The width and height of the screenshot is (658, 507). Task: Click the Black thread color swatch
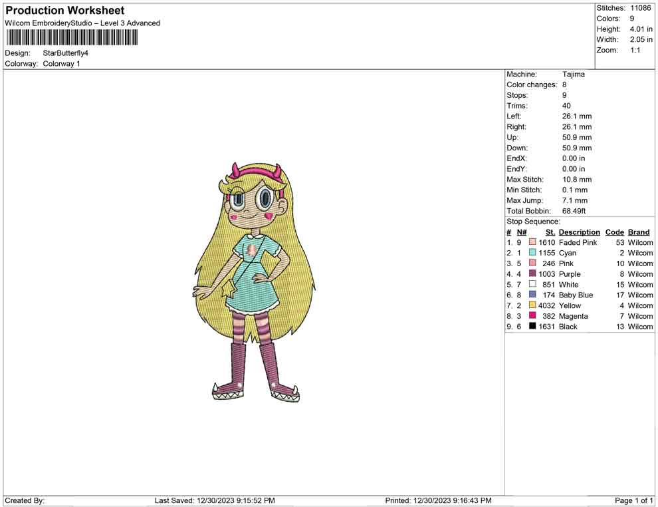coord(532,326)
